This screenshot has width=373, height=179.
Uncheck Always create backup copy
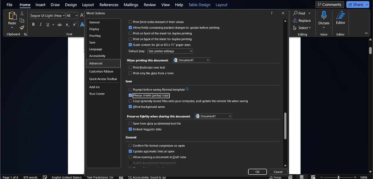tap(131, 95)
